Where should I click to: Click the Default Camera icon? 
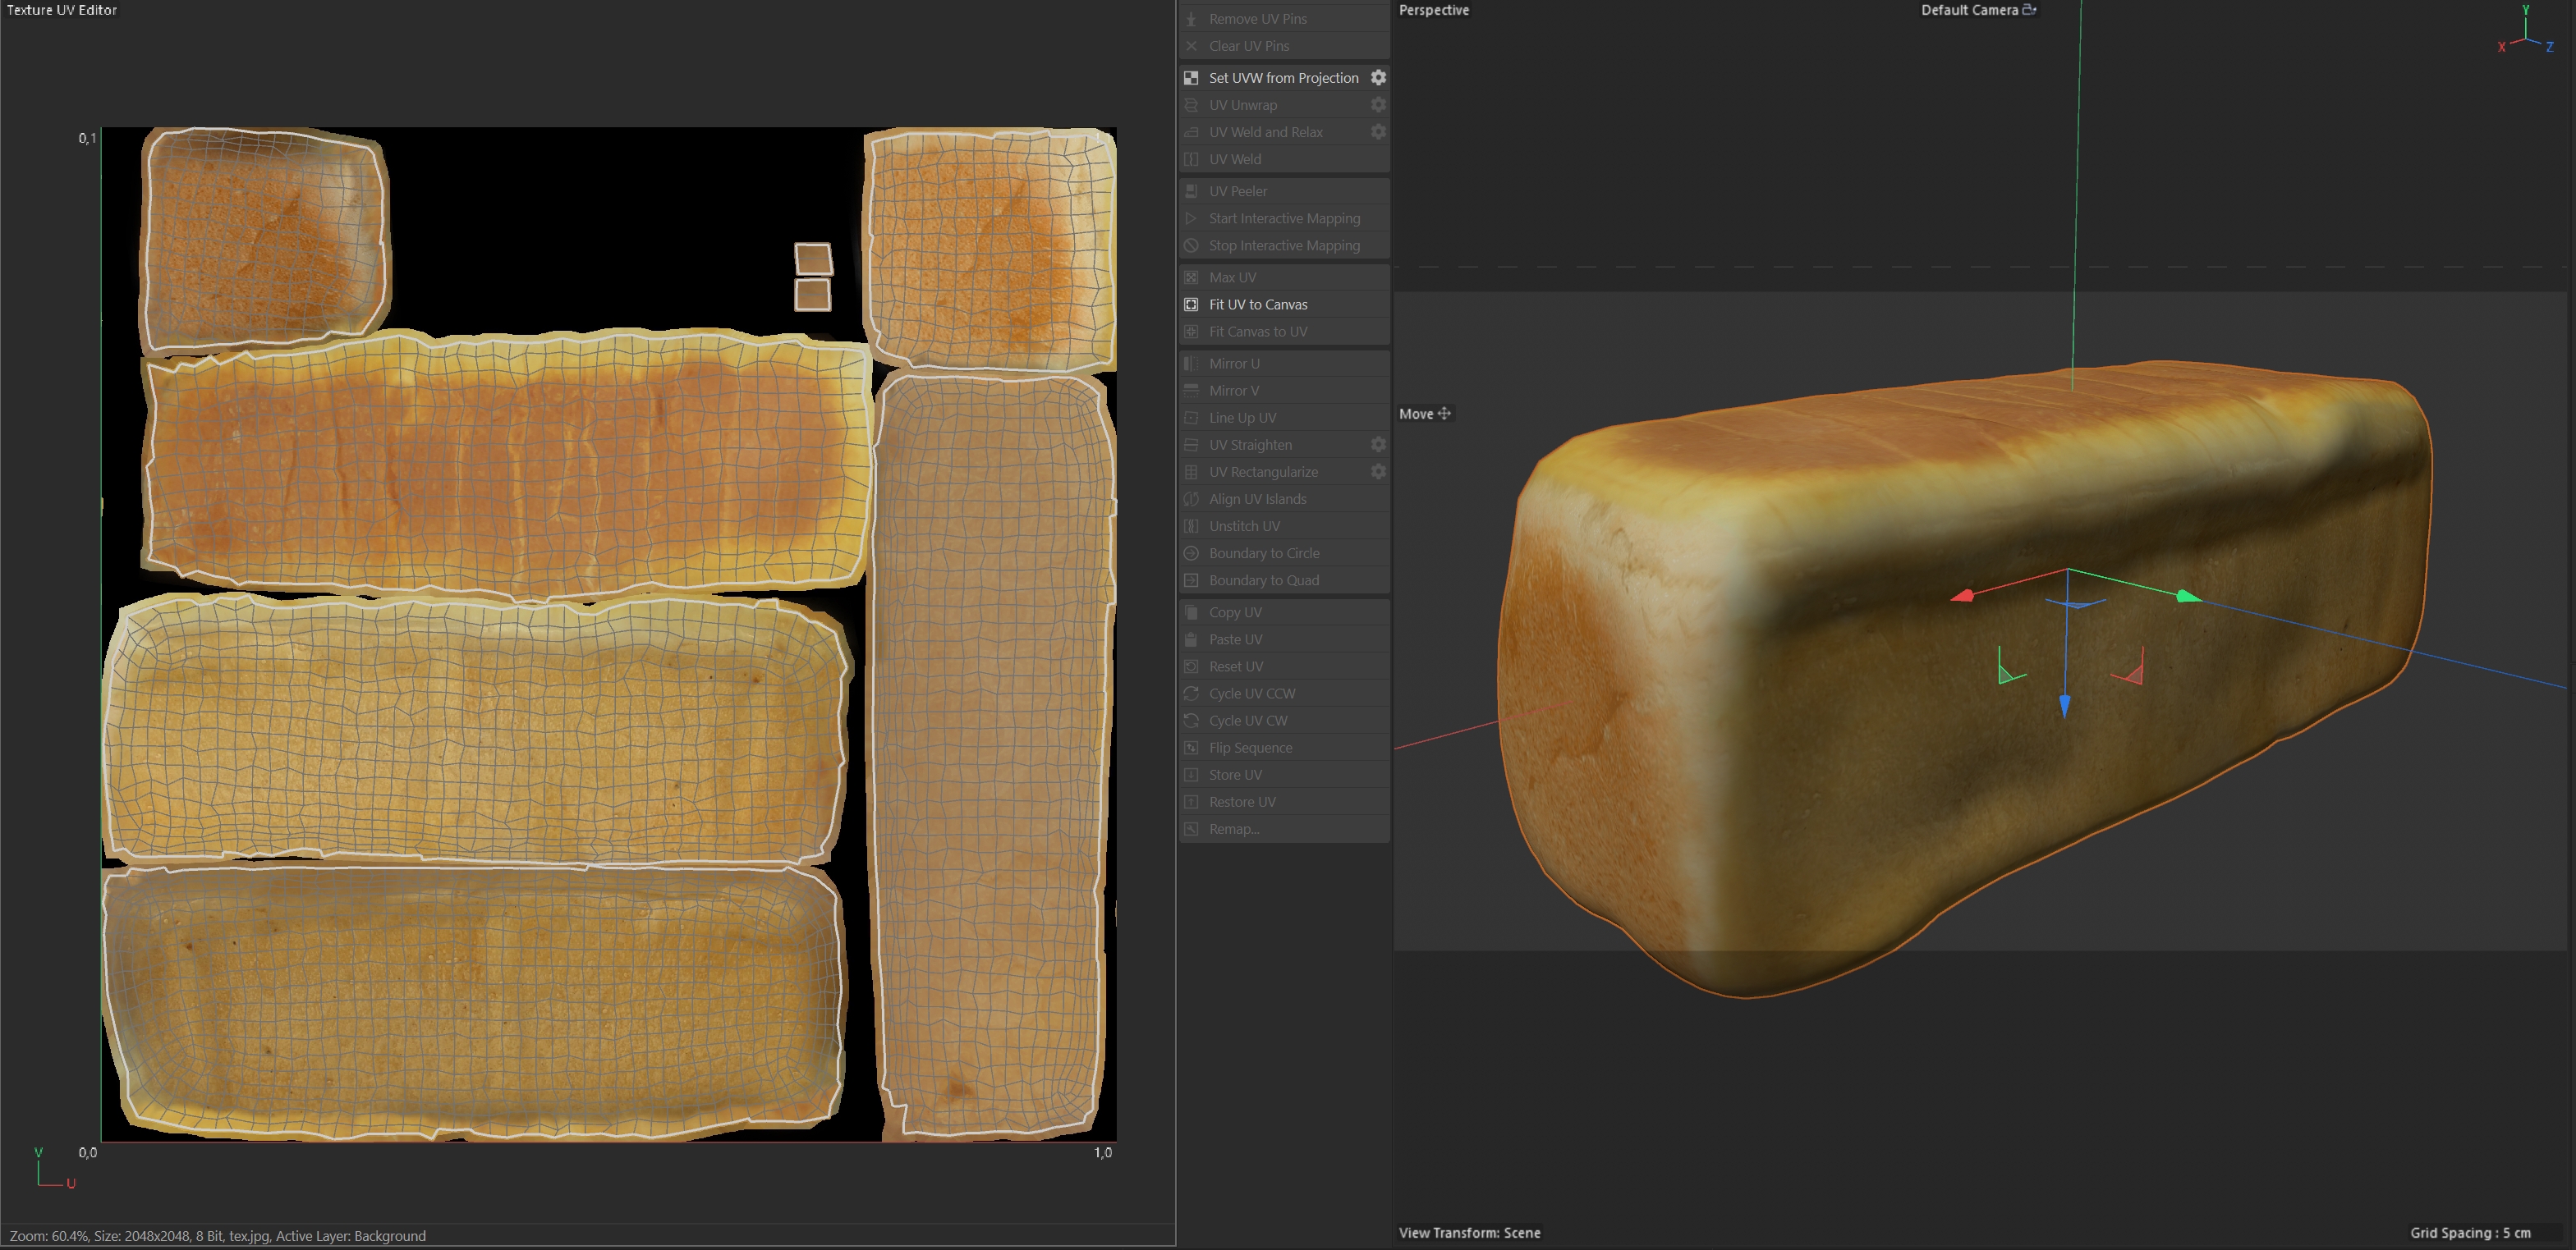(2029, 10)
